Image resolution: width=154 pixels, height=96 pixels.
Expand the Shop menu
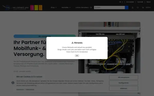pyautogui.click(x=54, y=7)
